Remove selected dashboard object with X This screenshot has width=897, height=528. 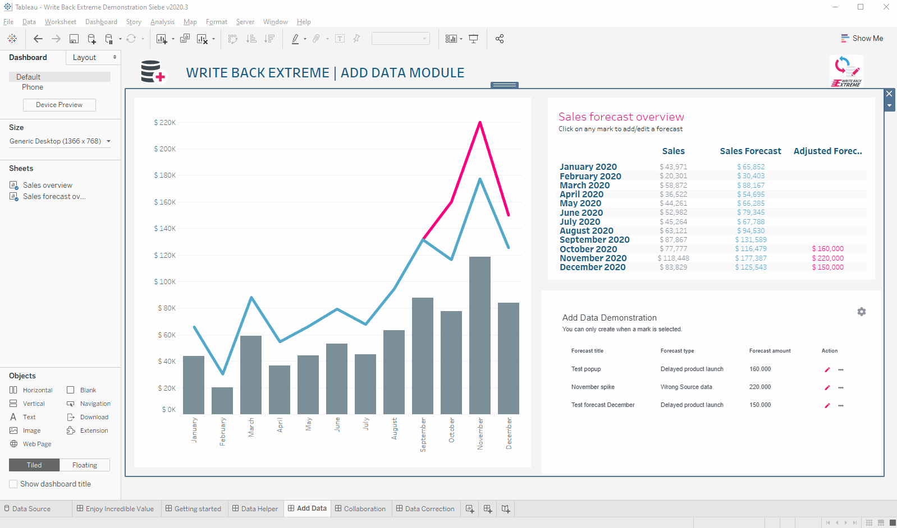[889, 94]
